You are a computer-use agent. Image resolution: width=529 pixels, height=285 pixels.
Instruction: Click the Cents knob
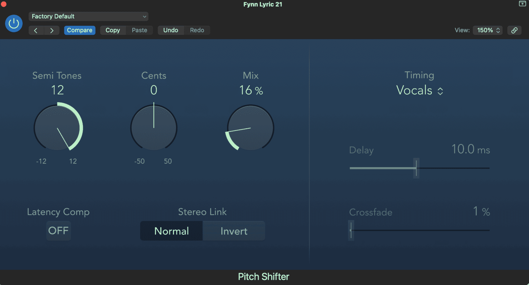(154, 128)
